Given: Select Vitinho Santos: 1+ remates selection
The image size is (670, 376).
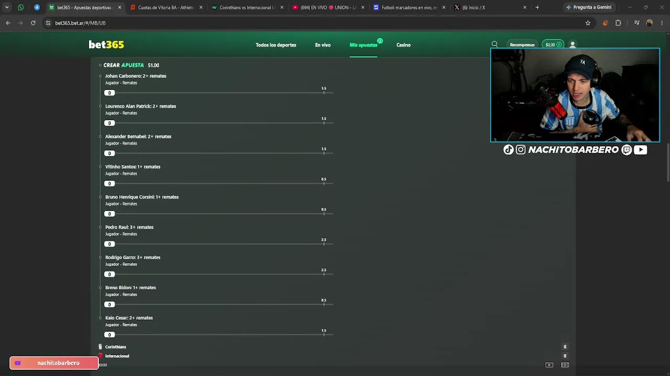Looking at the screenshot, I should pyautogui.click(x=133, y=167).
